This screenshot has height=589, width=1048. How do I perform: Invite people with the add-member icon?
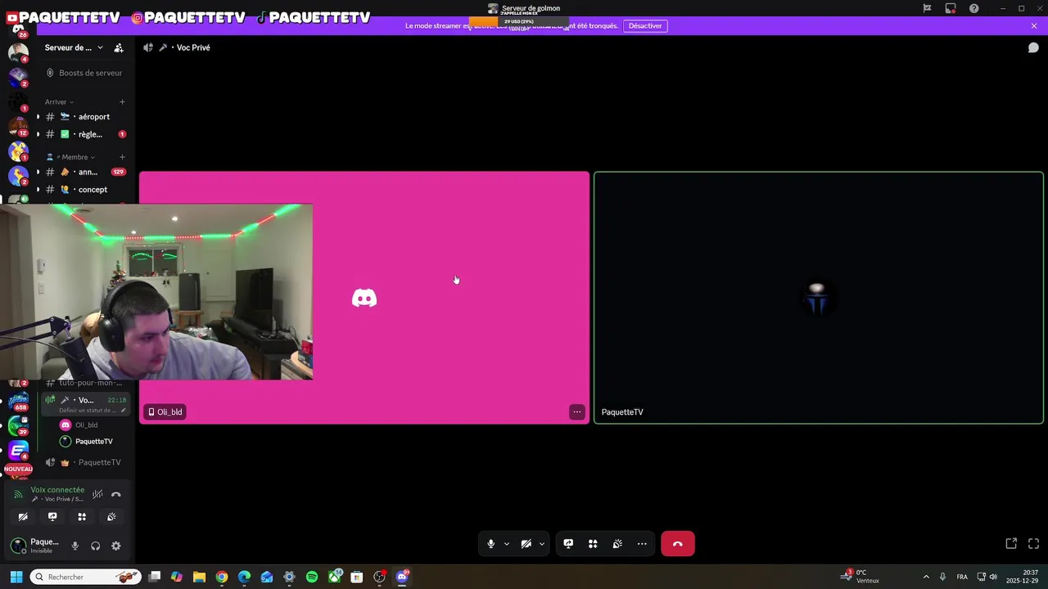click(119, 47)
